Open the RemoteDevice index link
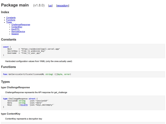The width and height of the screenshot is (166, 124). 18,32
